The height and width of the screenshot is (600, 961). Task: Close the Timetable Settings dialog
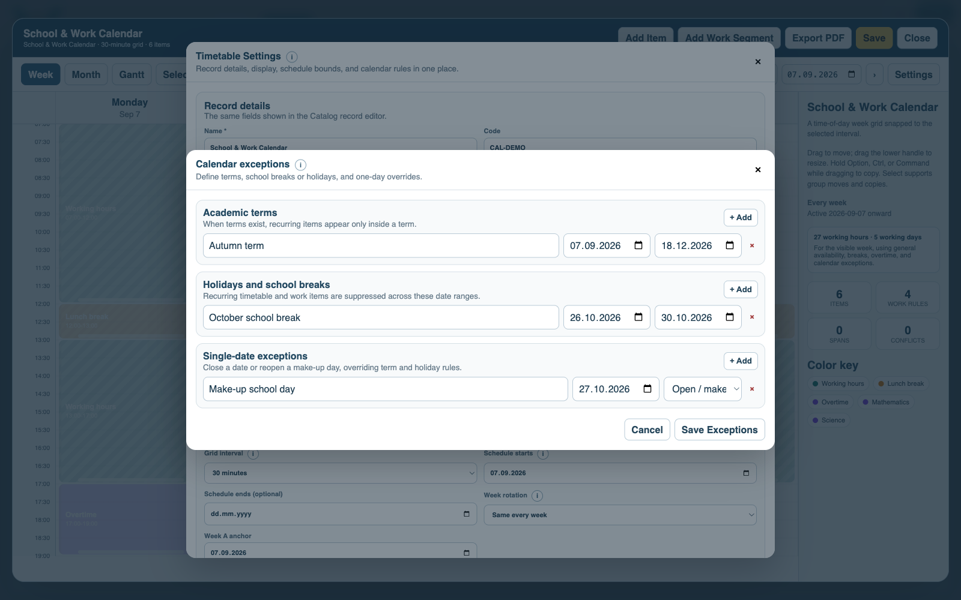coord(758,62)
